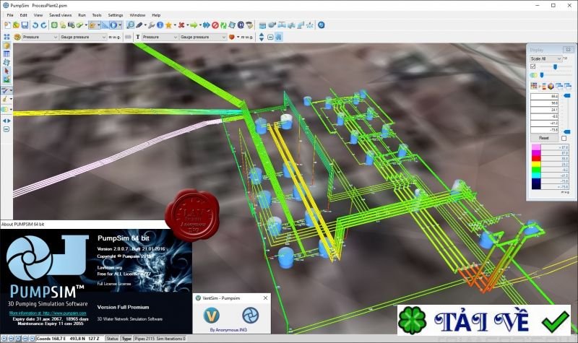Open the first Pressure dropdown
Viewport: 578px width, 343px height.
[x=39, y=36]
